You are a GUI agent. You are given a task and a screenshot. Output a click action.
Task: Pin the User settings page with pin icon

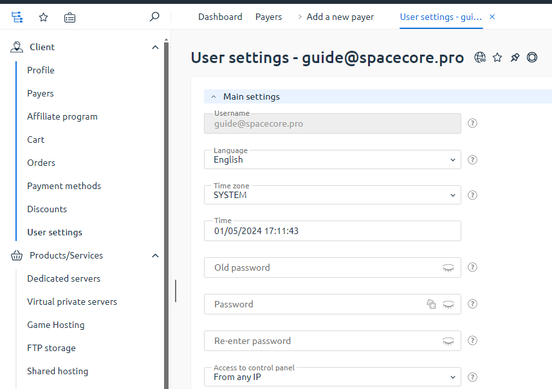(x=515, y=57)
